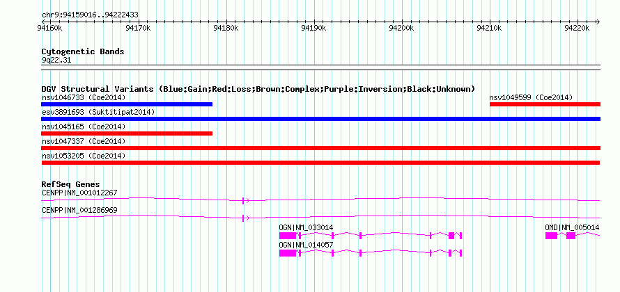Image resolution: width=620 pixels, height=292 pixels.
Task: Click the CENPP|NM_001286969 gene label
Action: [79, 211]
